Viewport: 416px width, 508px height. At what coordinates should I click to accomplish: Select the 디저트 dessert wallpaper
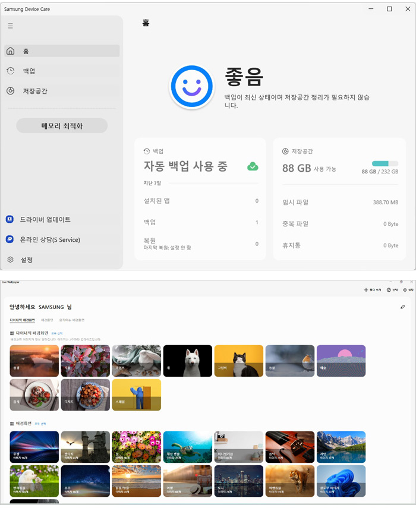86,395
